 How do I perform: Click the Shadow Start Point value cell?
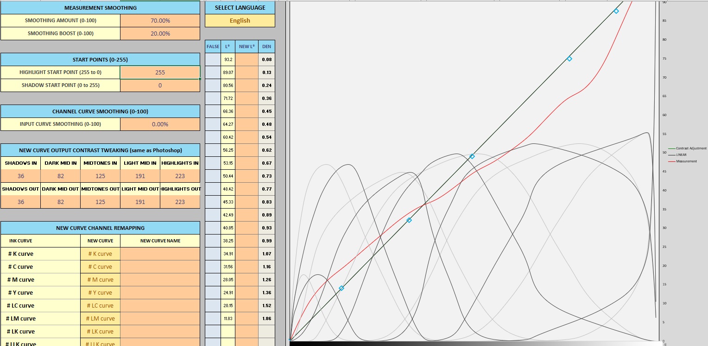pyautogui.click(x=160, y=86)
